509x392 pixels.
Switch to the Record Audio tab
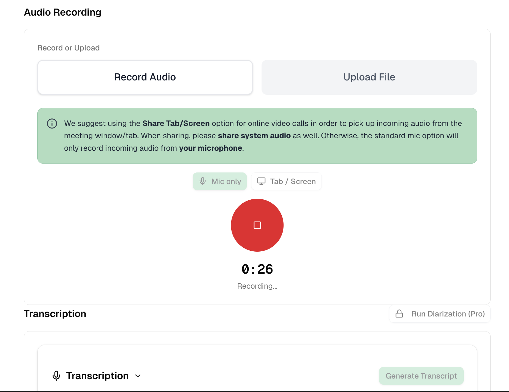click(x=145, y=77)
